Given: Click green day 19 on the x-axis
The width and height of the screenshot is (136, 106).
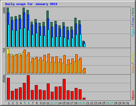Looking at the screenshot, I should (80, 103).
